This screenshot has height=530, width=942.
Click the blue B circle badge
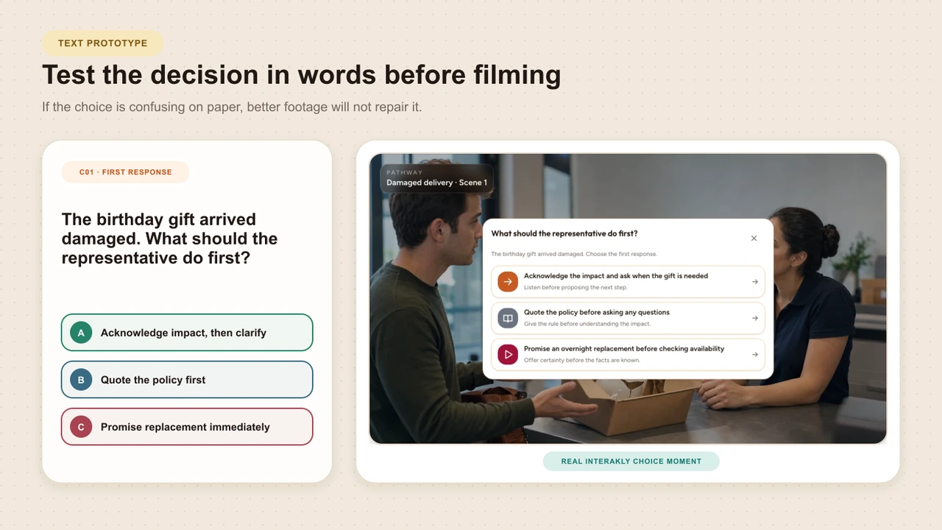[x=81, y=380]
